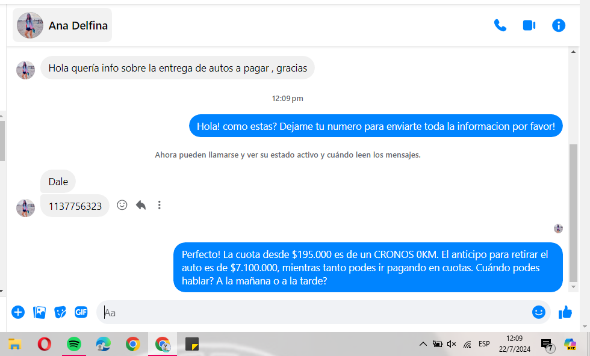React to the phone number message with emoji
Viewport: 590px width, 356px height.
122,205
